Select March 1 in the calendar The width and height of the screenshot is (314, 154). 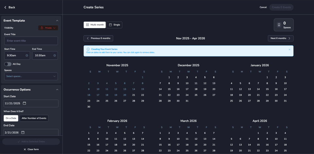pyautogui.click(x=160, y=133)
